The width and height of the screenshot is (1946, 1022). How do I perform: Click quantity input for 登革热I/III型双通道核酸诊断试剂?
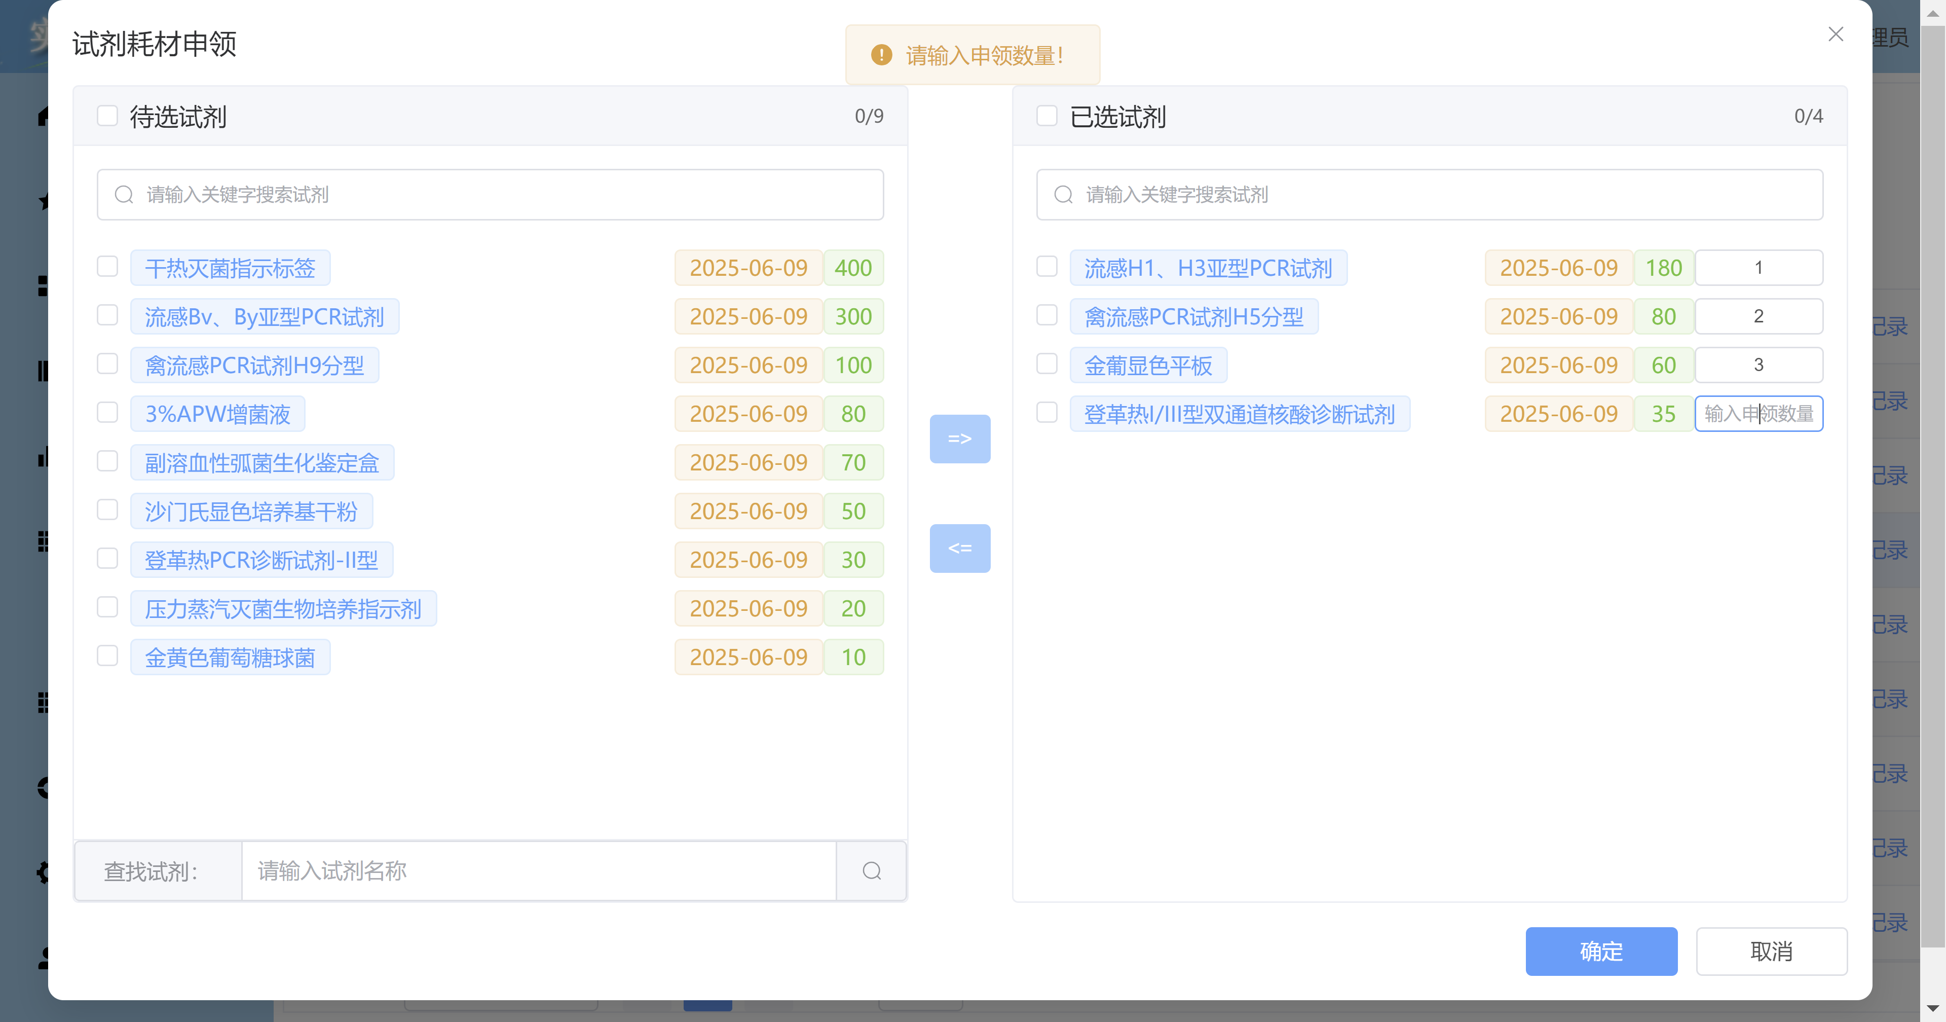point(1758,414)
